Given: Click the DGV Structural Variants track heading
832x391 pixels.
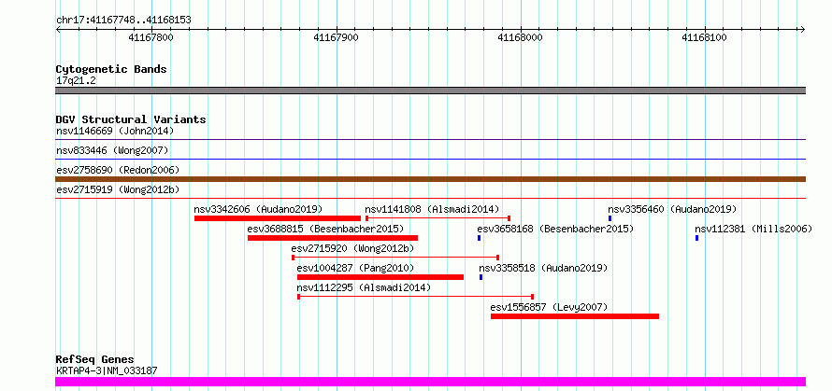Looking at the screenshot, I should [x=131, y=119].
